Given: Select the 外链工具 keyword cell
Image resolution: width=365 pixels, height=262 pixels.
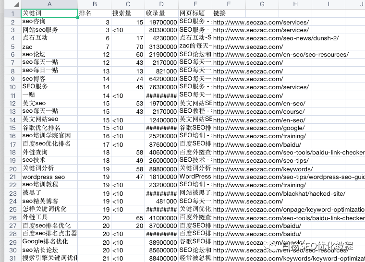Looking at the screenshot, I should coord(49,217).
